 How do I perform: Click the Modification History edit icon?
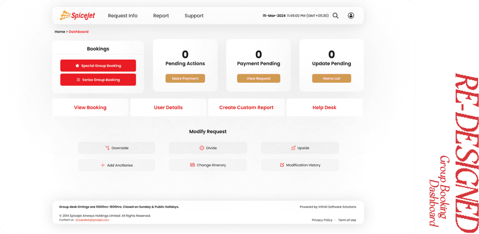pos(282,165)
